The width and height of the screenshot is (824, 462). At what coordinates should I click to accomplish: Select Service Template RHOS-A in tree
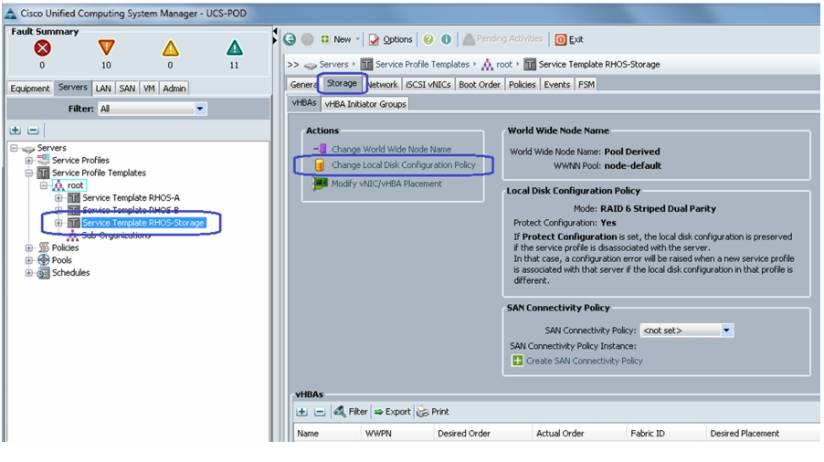(131, 198)
